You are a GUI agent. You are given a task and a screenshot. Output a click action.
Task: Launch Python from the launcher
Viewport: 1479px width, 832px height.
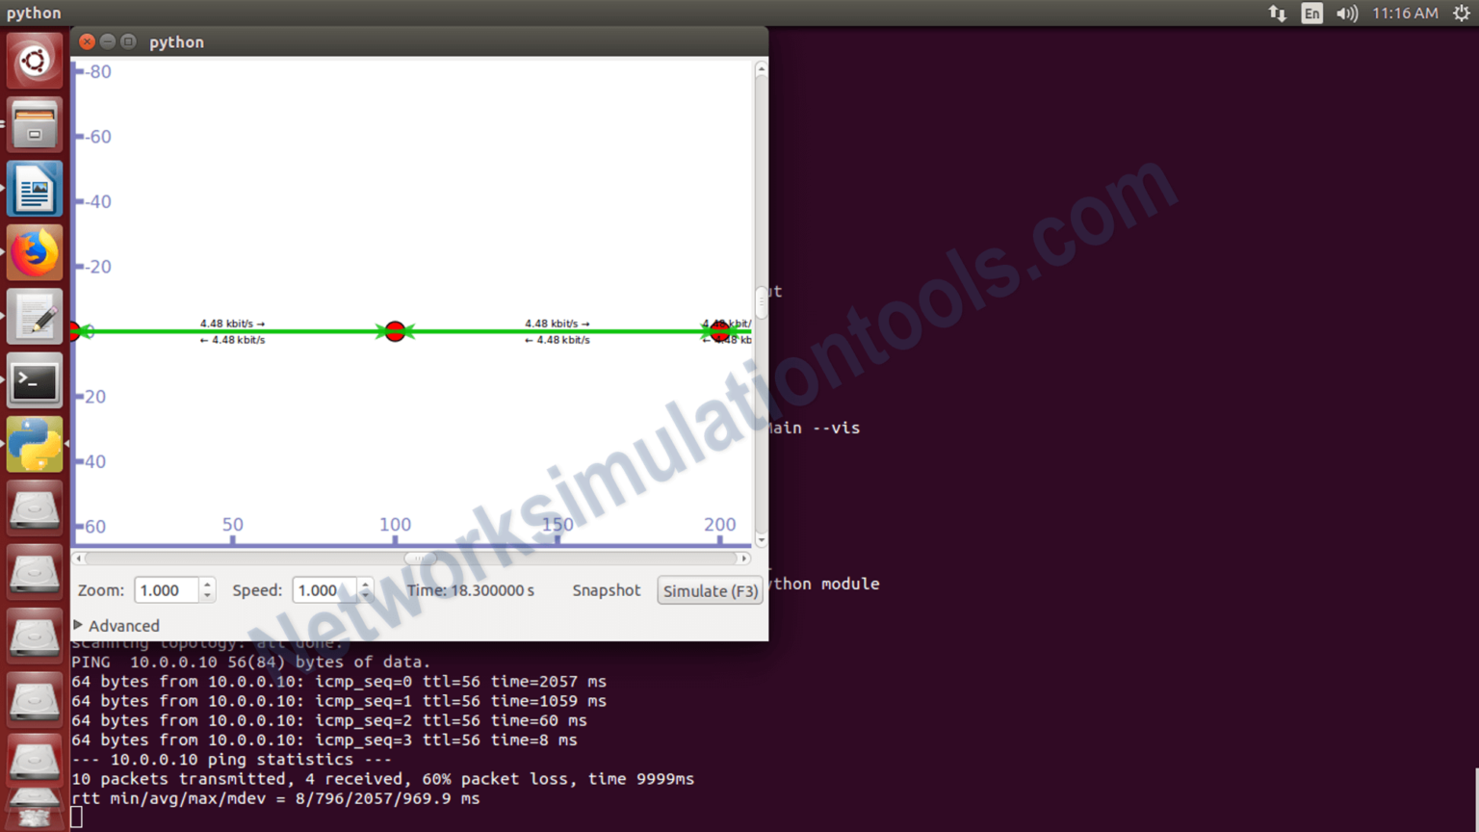[x=34, y=444]
